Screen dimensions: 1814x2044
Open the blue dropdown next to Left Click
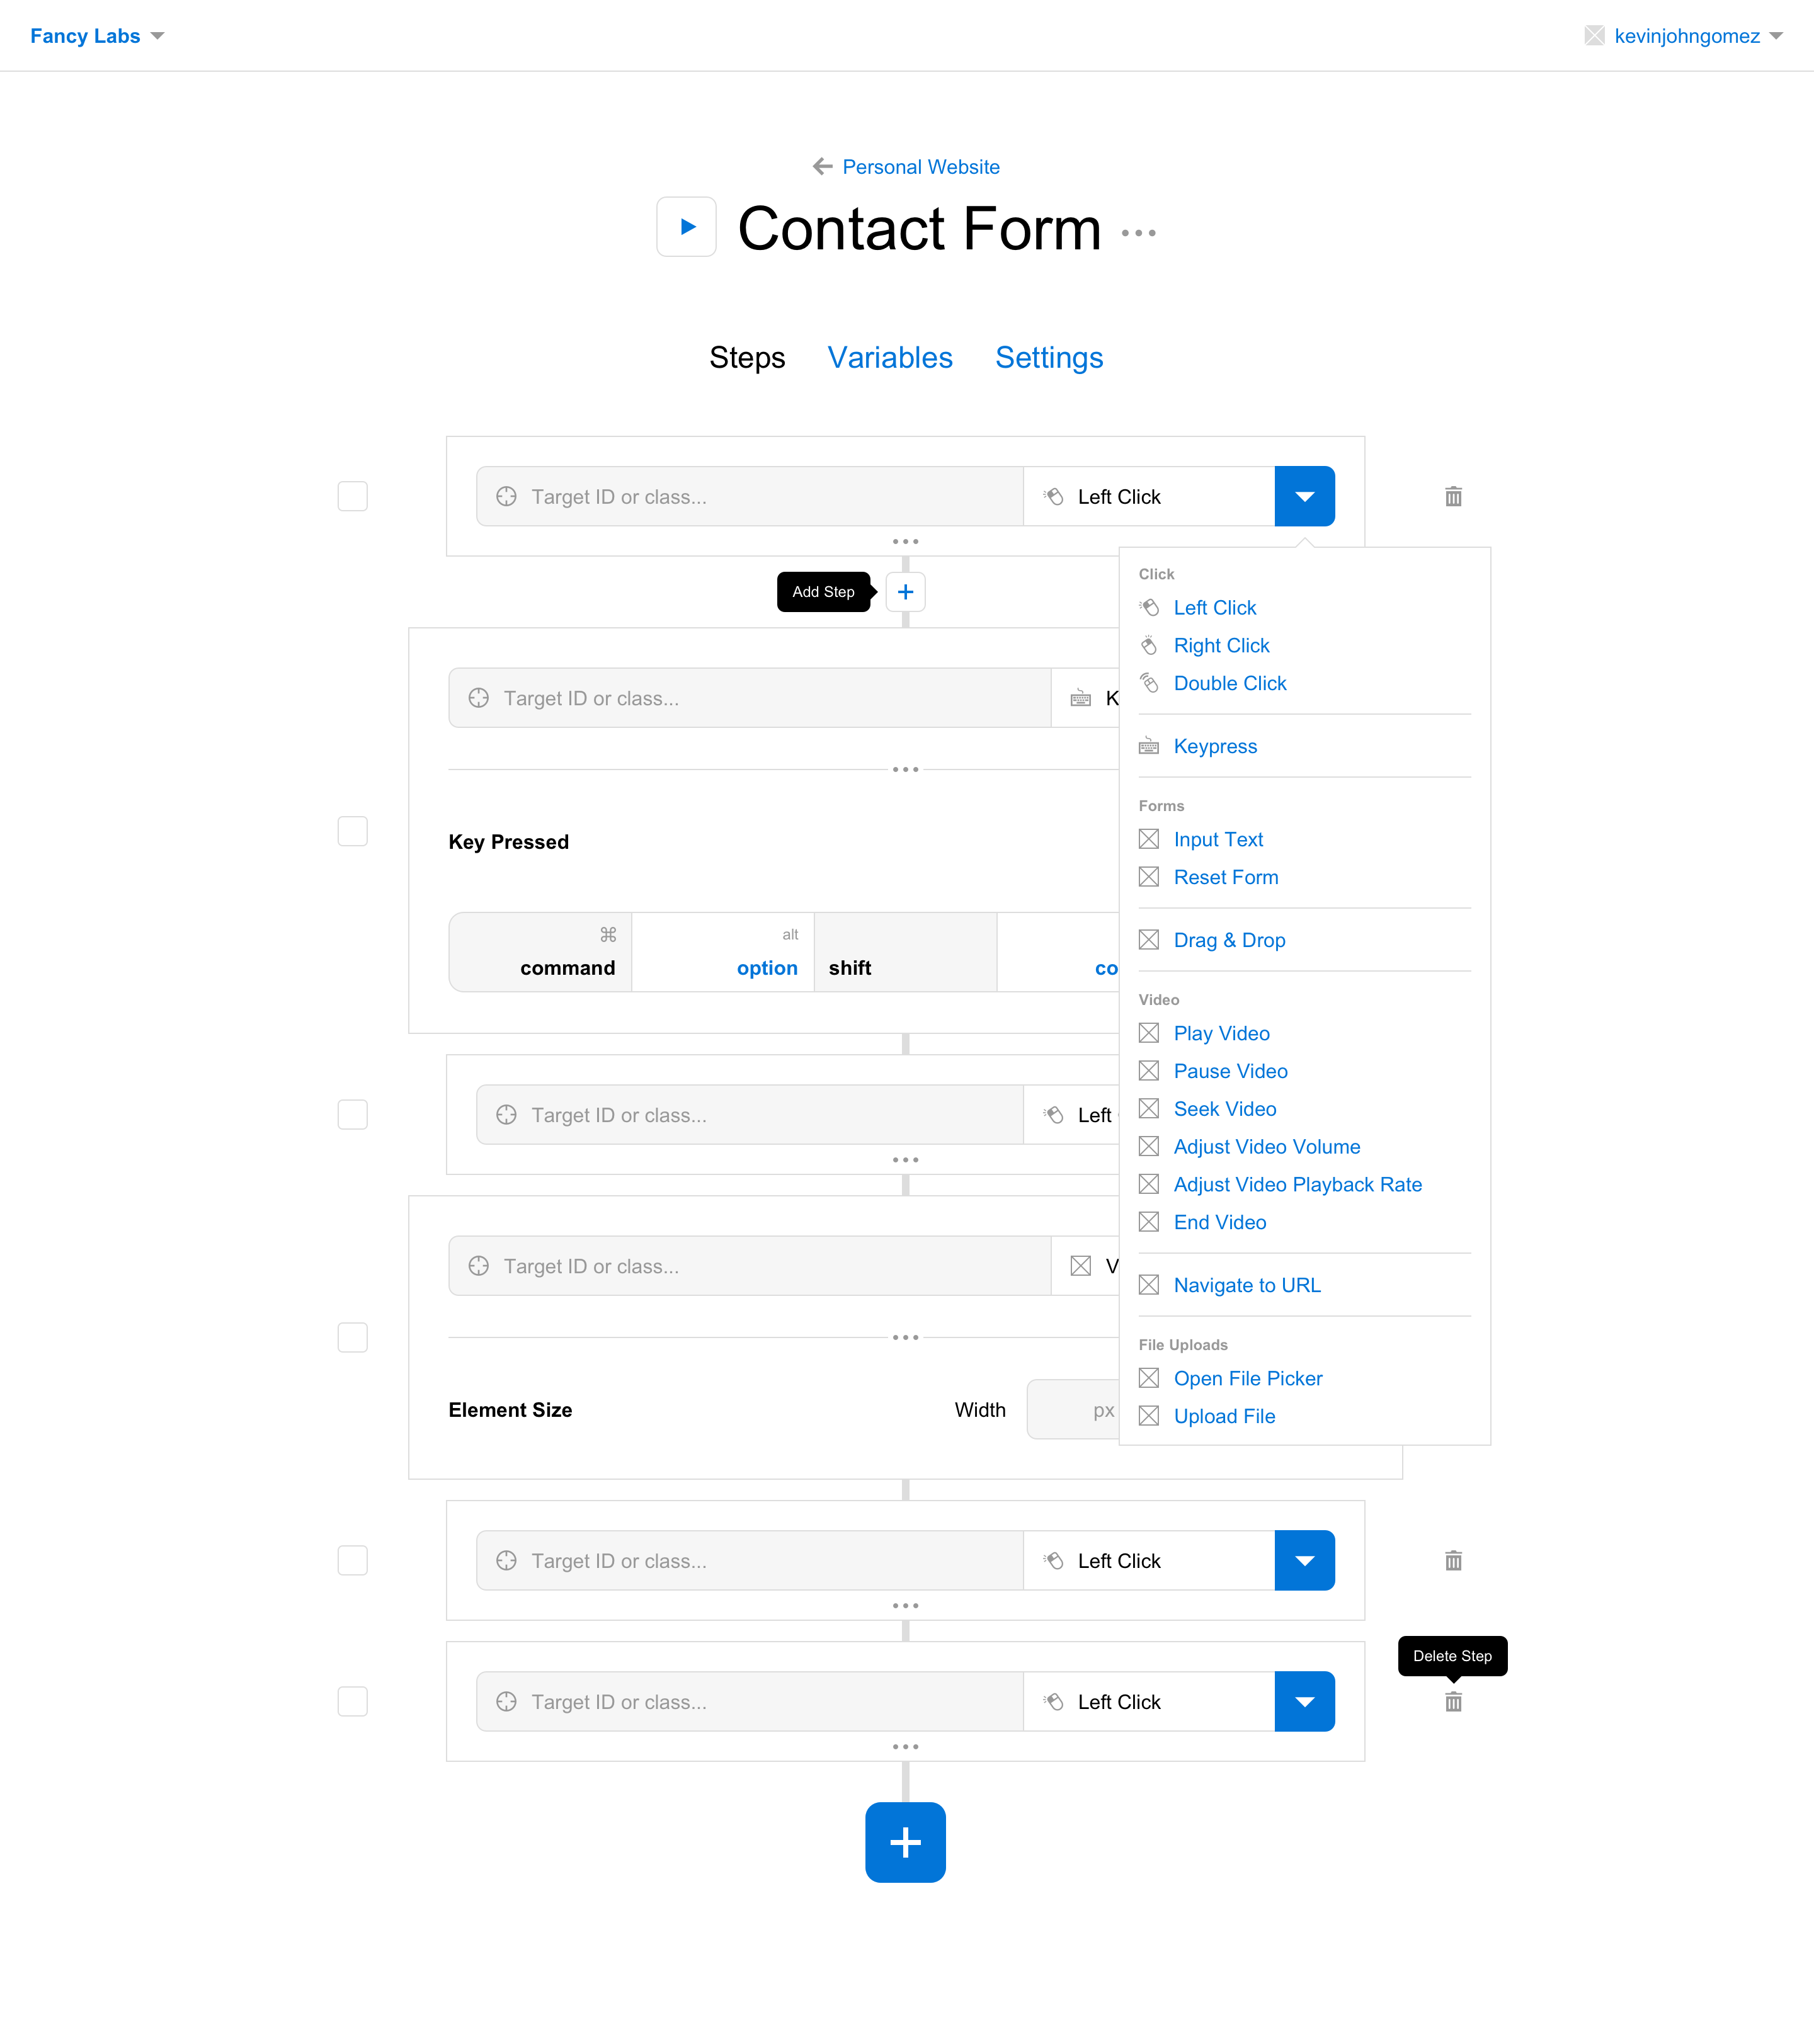click(1304, 496)
